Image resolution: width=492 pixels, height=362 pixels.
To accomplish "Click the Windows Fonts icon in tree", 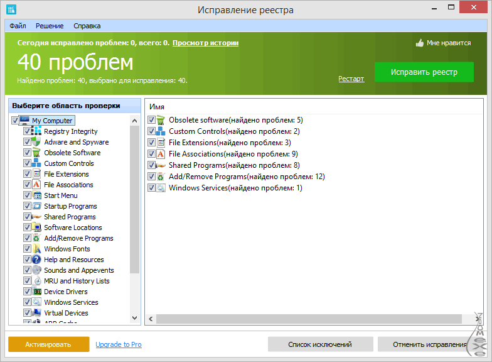I will pyautogui.click(x=36, y=249).
